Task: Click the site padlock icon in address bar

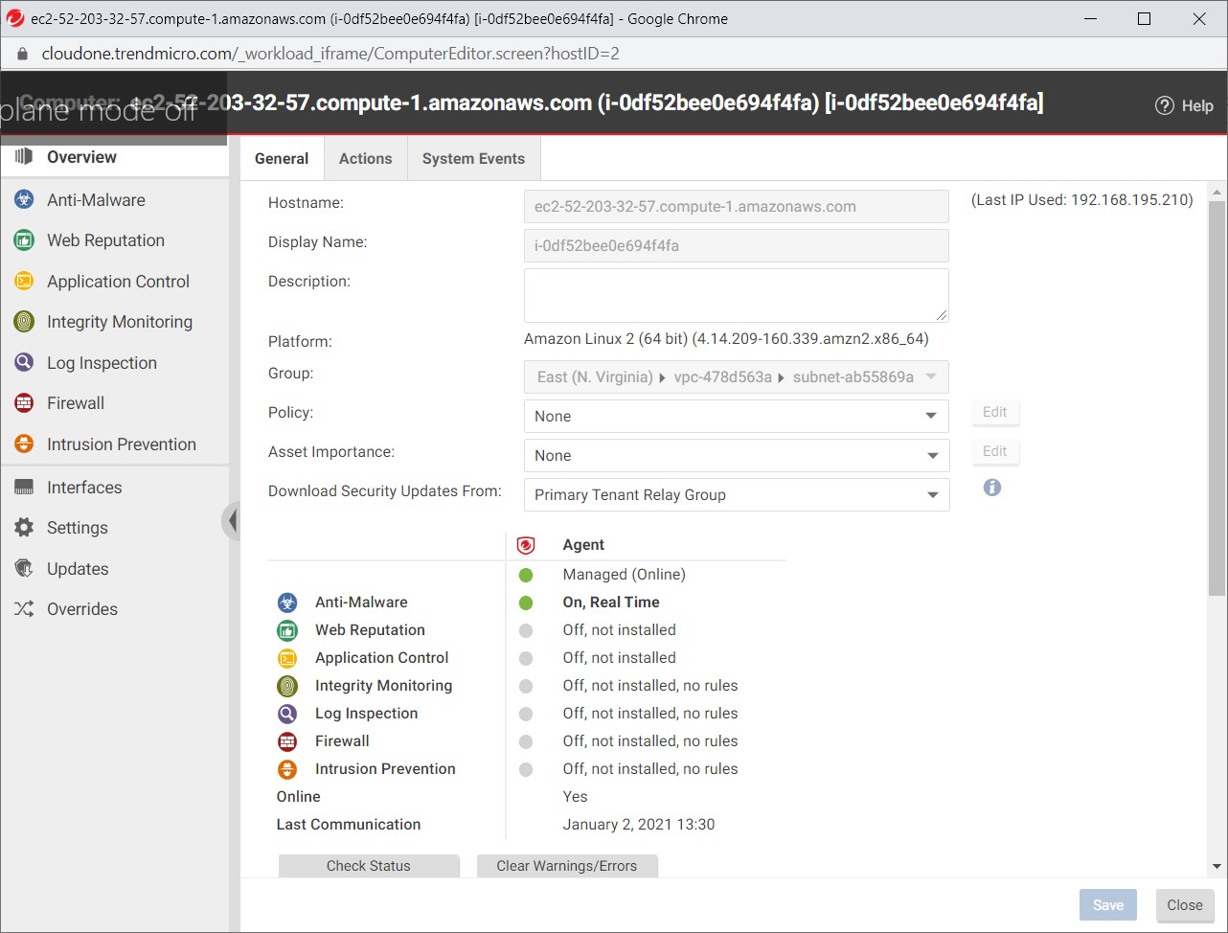Action: click(x=24, y=54)
